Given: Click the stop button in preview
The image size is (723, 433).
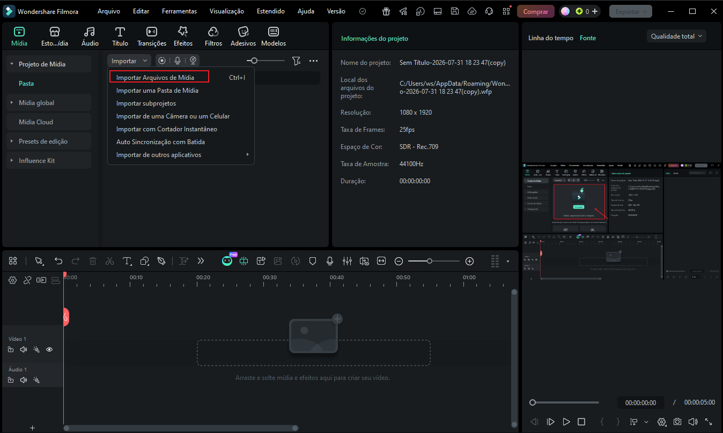Looking at the screenshot, I should coord(581,422).
